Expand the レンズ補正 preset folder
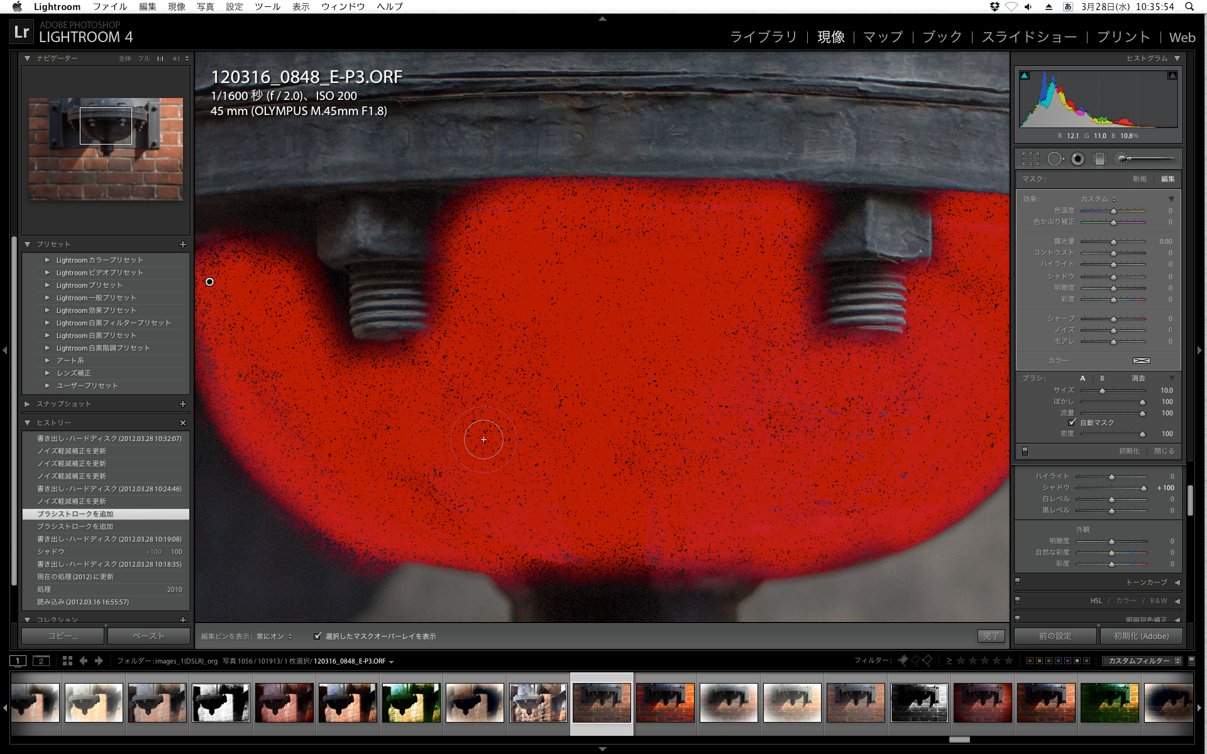Viewport: 1207px width, 754px height. click(47, 373)
